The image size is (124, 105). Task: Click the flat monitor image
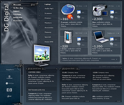(42, 55)
